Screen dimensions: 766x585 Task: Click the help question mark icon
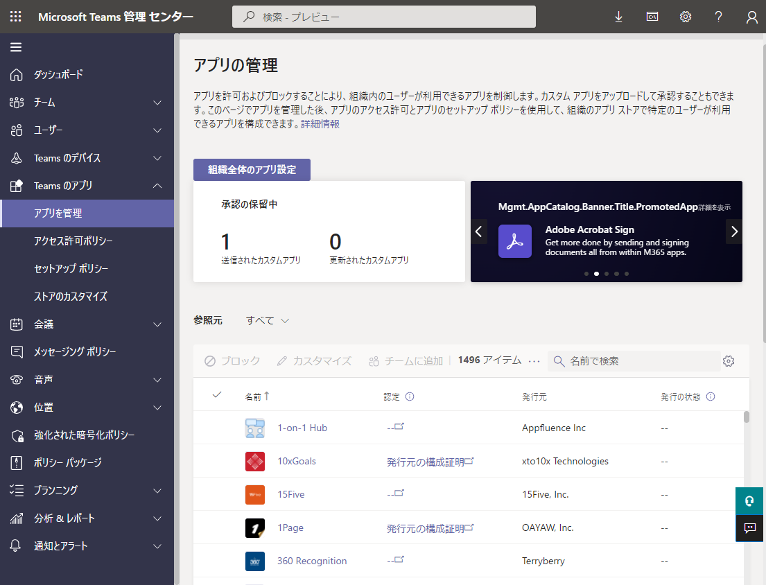coord(719,17)
